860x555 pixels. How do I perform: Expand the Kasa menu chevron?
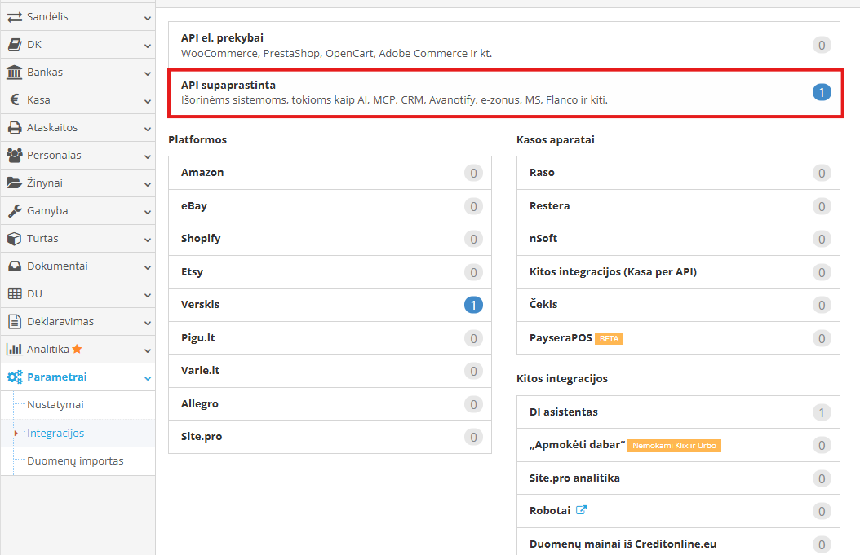(x=148, y=101)
